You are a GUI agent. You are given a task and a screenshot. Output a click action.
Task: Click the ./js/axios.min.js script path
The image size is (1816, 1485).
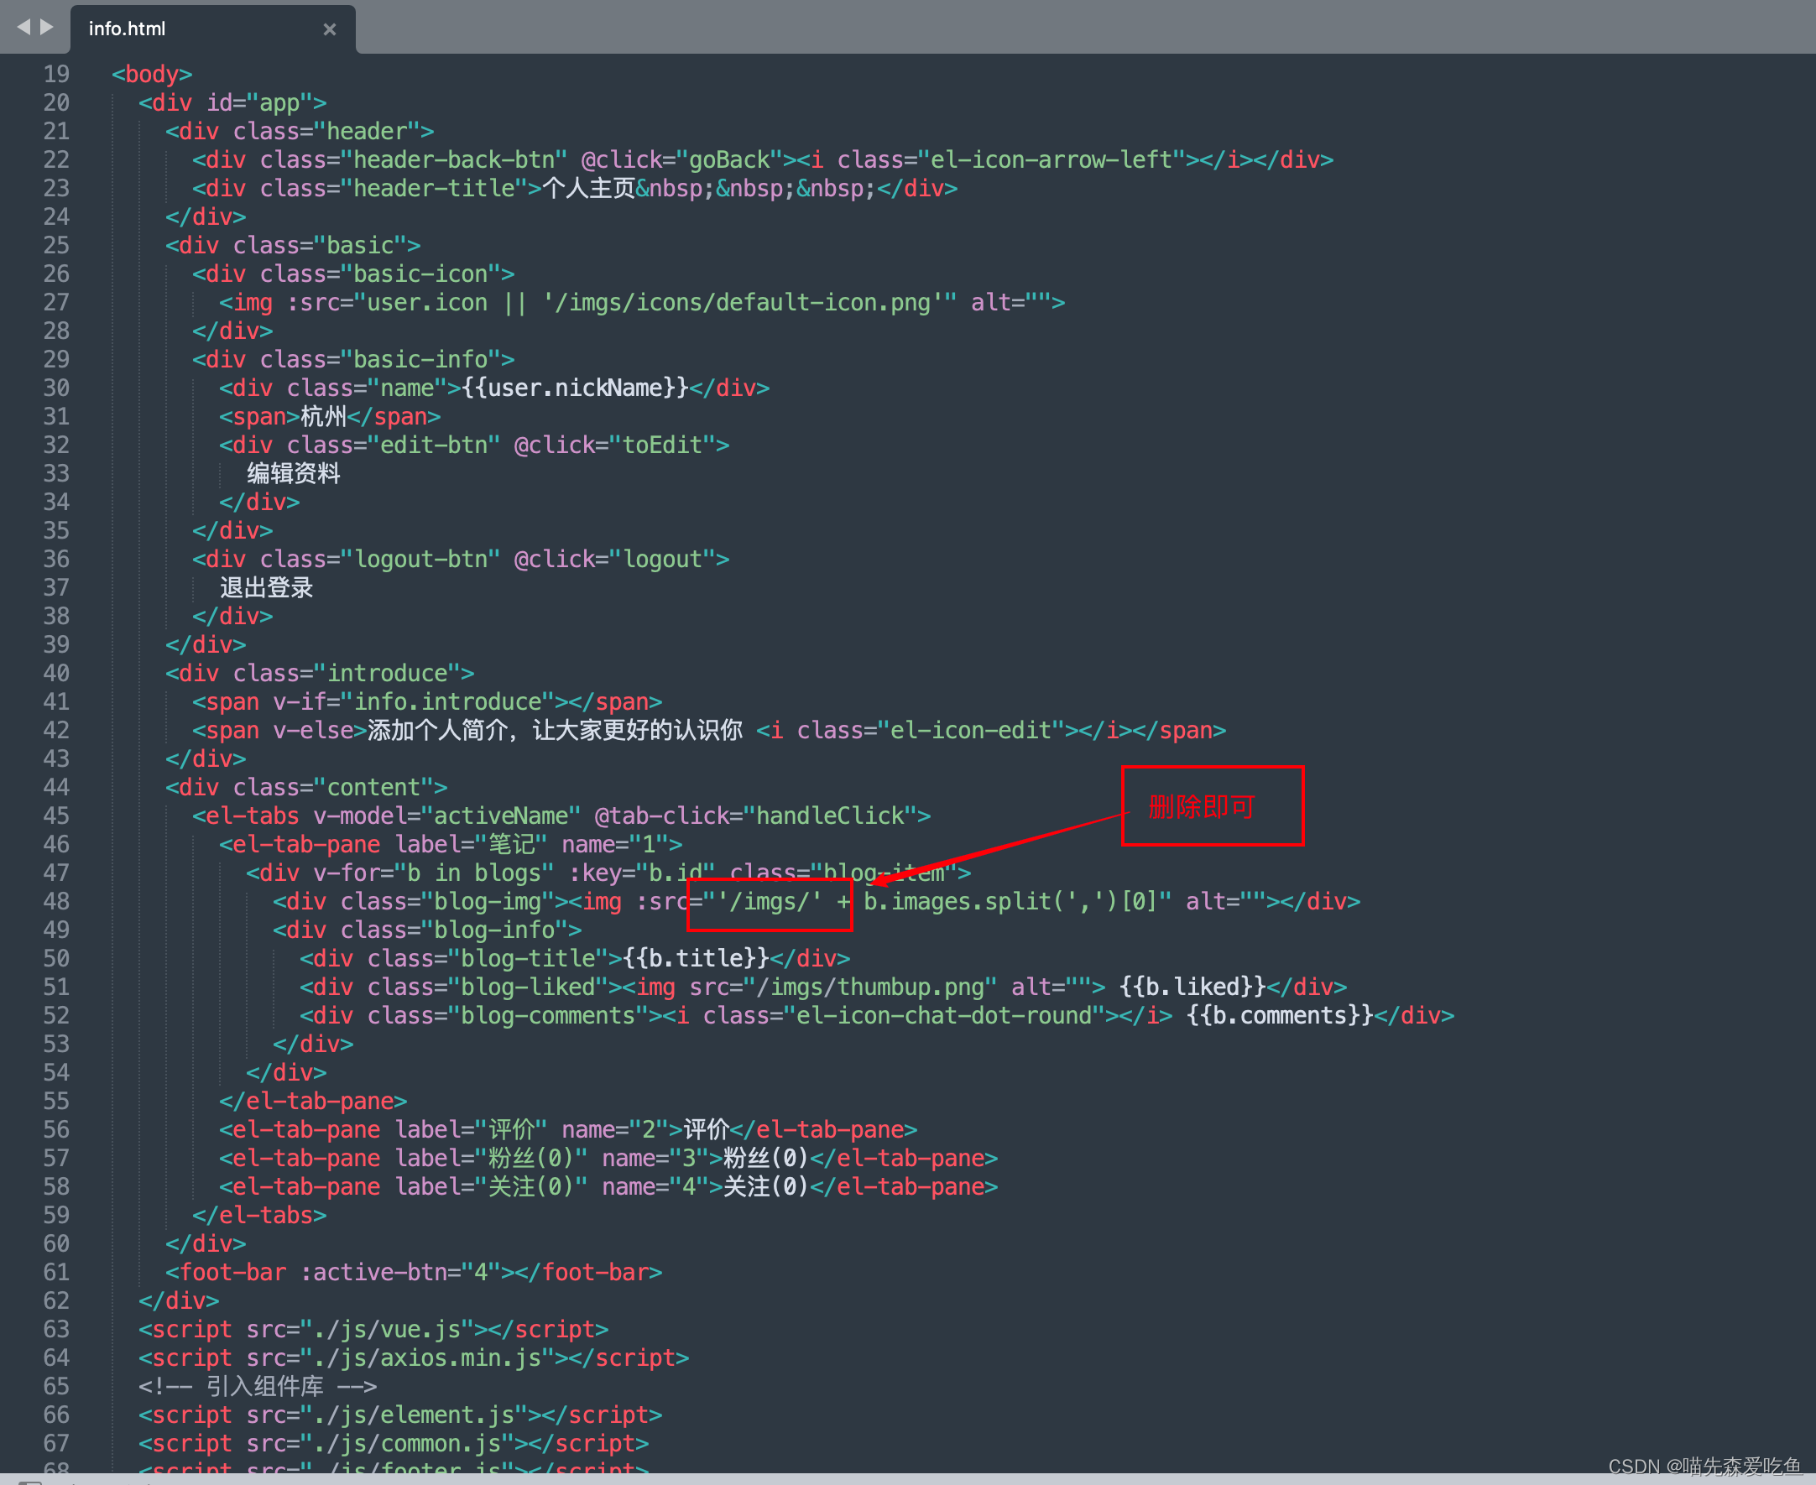tap(427, 1357)
